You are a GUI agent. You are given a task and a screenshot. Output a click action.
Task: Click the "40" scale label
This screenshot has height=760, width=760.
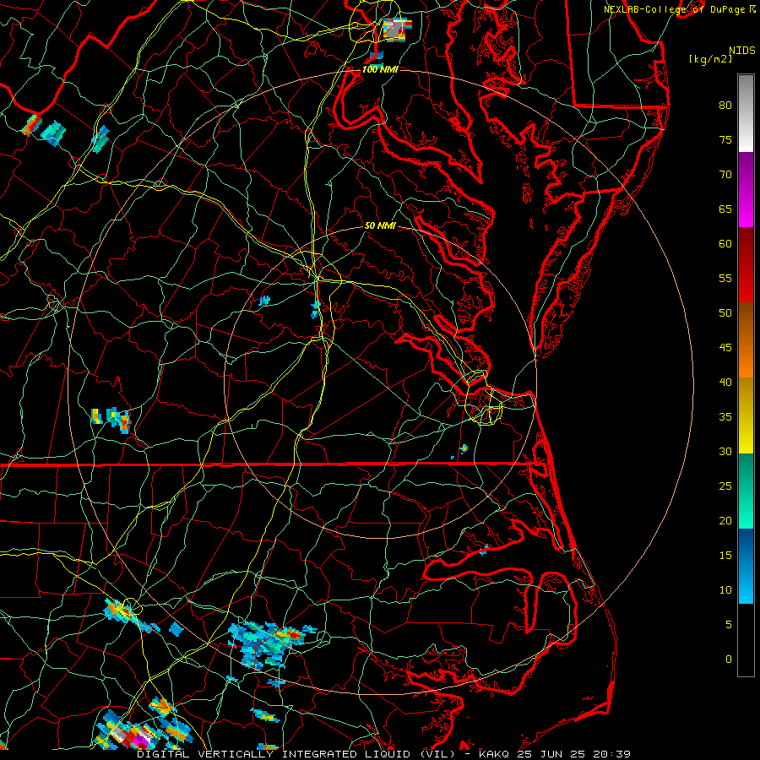[725, 382]
